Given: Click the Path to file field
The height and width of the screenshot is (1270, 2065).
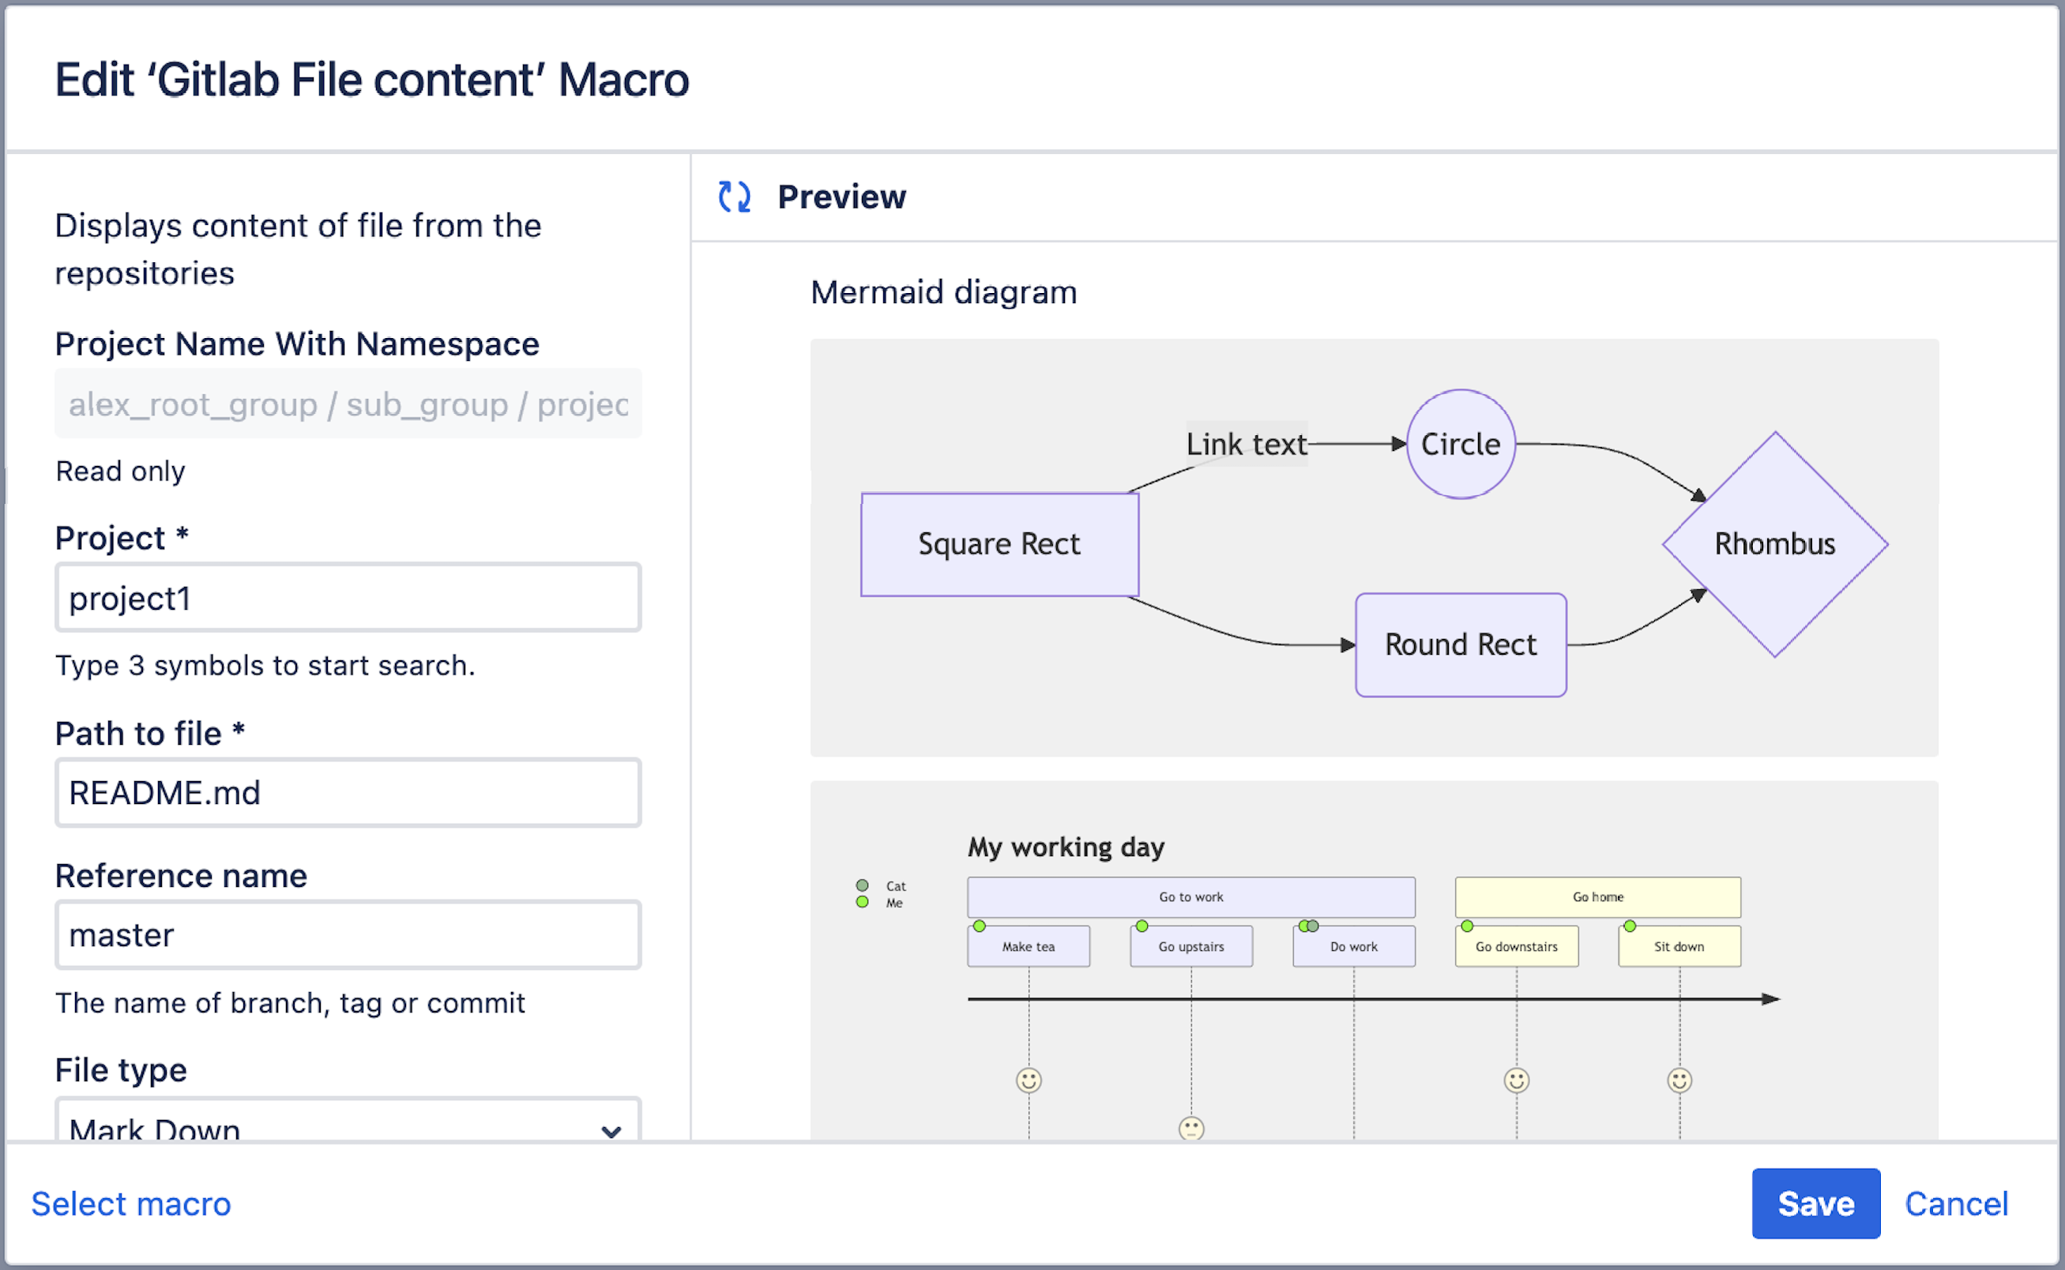Looking at the screenshot, I should [x=348, y=792].
